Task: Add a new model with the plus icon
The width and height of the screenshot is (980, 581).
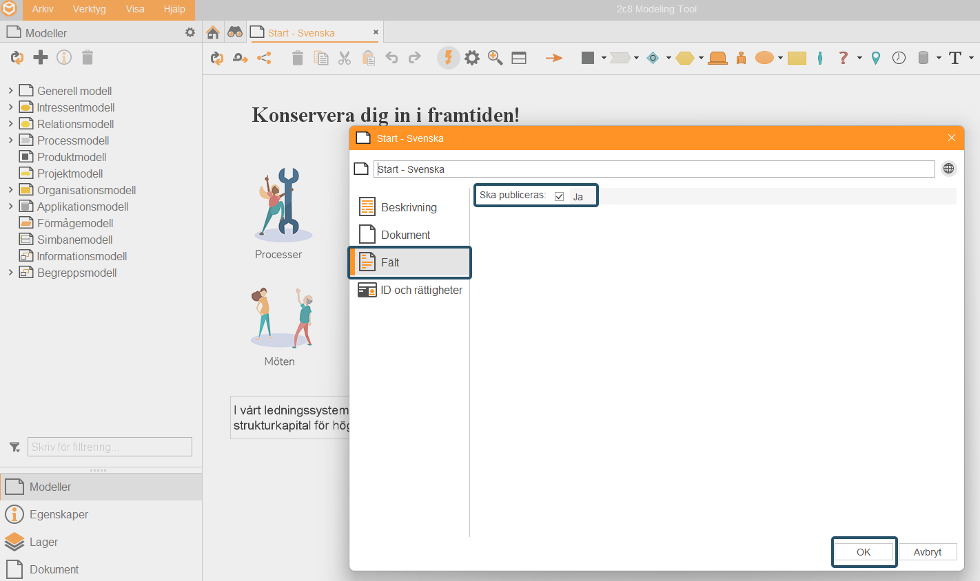Action: pyautogui.click(x=41, y=58)
